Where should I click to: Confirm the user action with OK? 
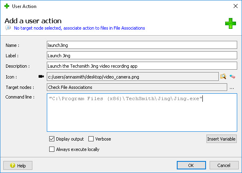click(x=191, y=165)
